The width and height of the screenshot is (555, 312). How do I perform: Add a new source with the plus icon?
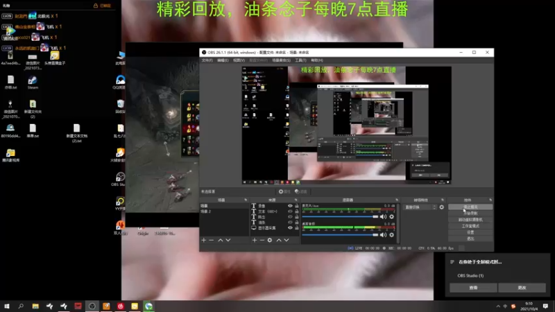(x=255, y=240)
